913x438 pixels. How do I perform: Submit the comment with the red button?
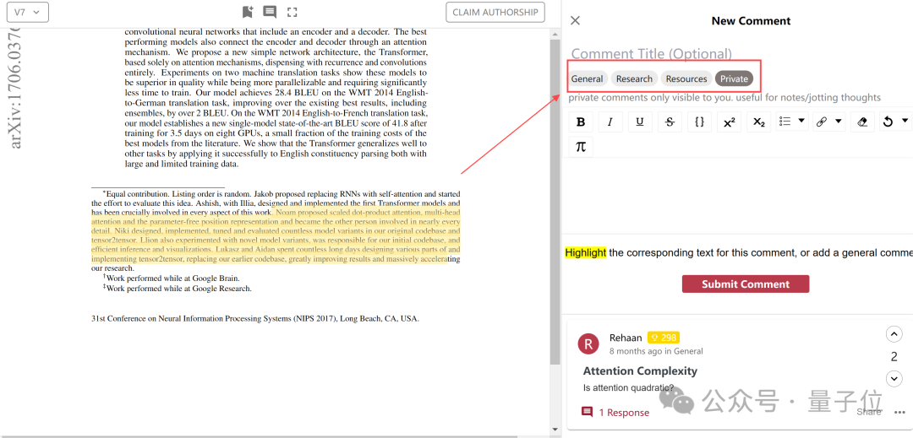pos(746,284)
